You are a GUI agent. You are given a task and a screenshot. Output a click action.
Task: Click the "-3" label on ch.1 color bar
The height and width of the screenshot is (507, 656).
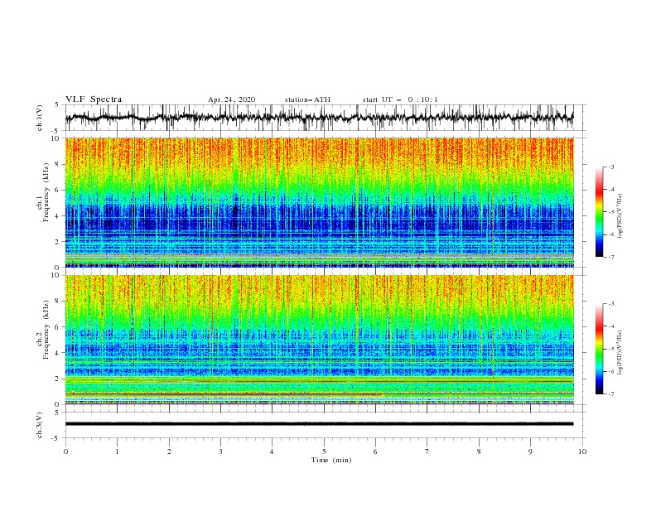coord(611,167)
